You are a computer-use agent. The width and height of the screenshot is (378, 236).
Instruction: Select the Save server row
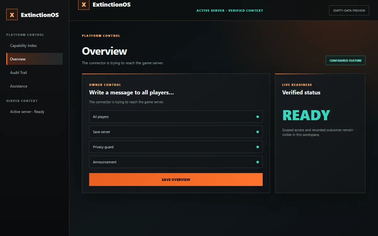tap(176, 132)
